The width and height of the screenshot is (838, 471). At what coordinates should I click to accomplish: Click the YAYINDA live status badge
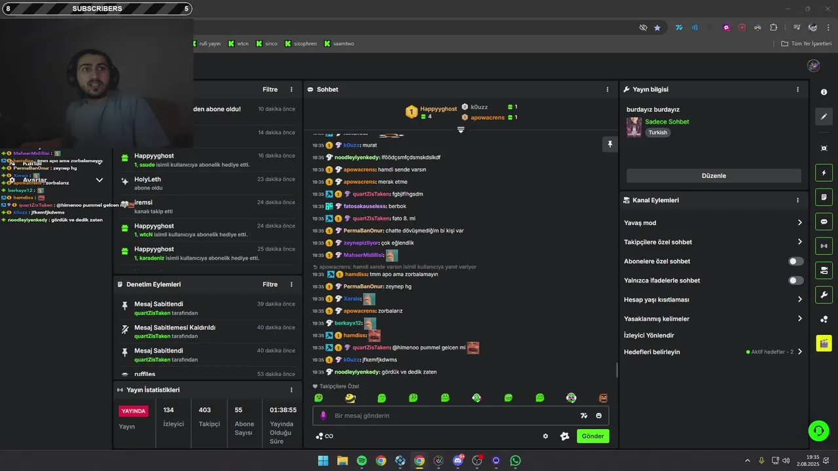pos(134,411)
